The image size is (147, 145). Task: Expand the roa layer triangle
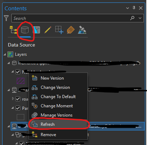click(x=13, y=98)
